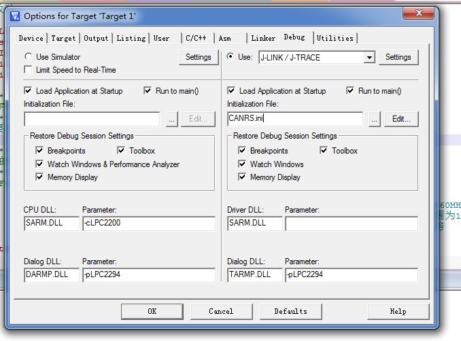
Task: Switch to the Target tab
Action: pyautogui.click(x=63, y=38)
